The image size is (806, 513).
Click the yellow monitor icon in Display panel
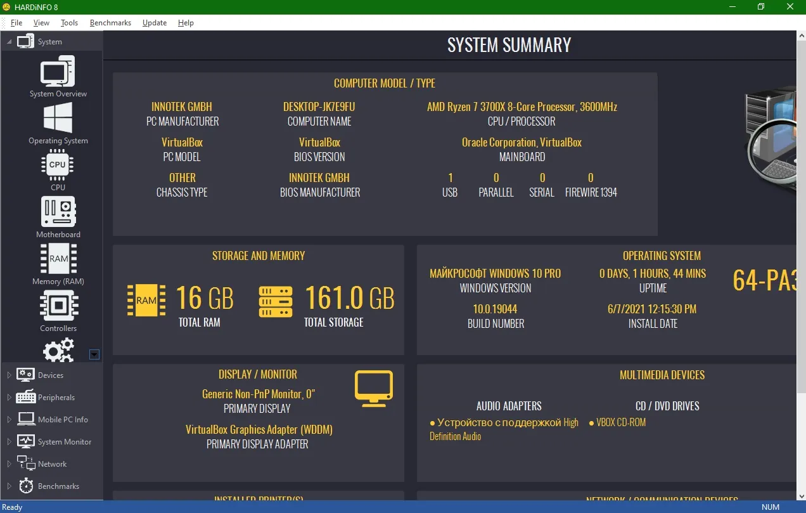(x=374, y=389)
